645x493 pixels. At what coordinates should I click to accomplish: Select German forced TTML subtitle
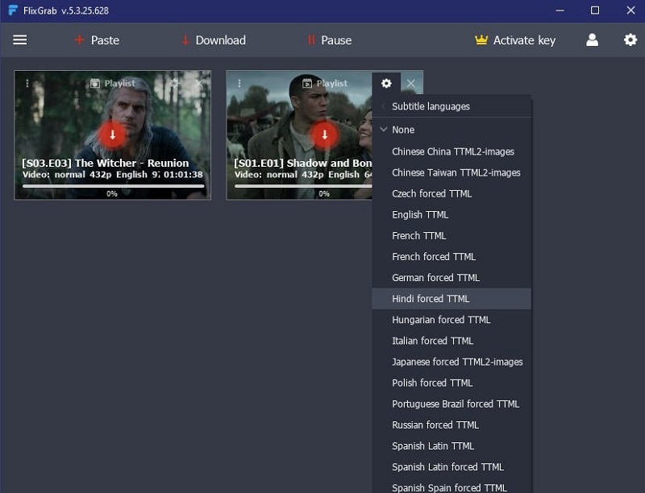click(x=451, y=278)
